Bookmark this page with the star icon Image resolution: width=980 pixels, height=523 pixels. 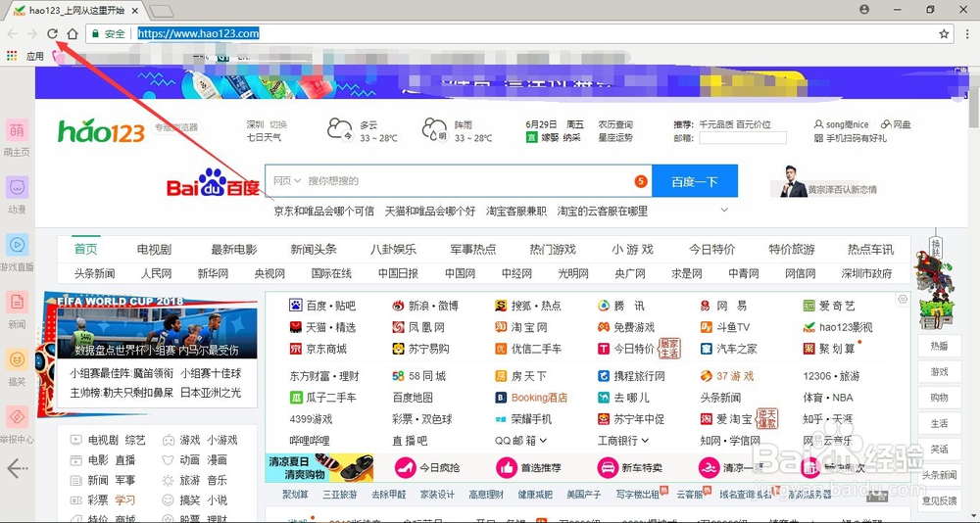tap(944, 33)
